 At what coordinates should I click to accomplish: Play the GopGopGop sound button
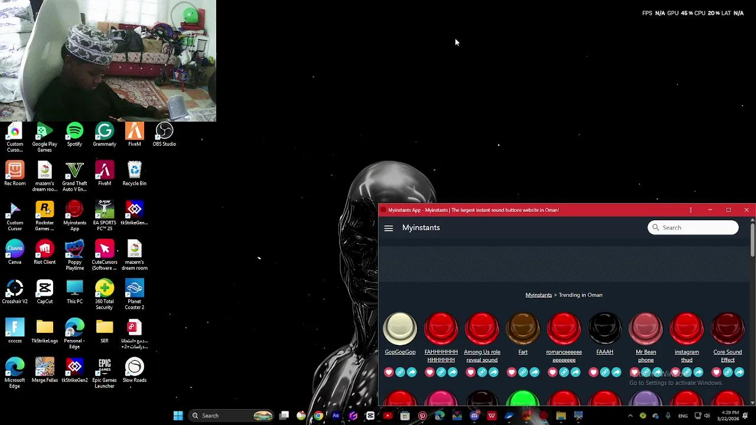click(x=400, y=329)
